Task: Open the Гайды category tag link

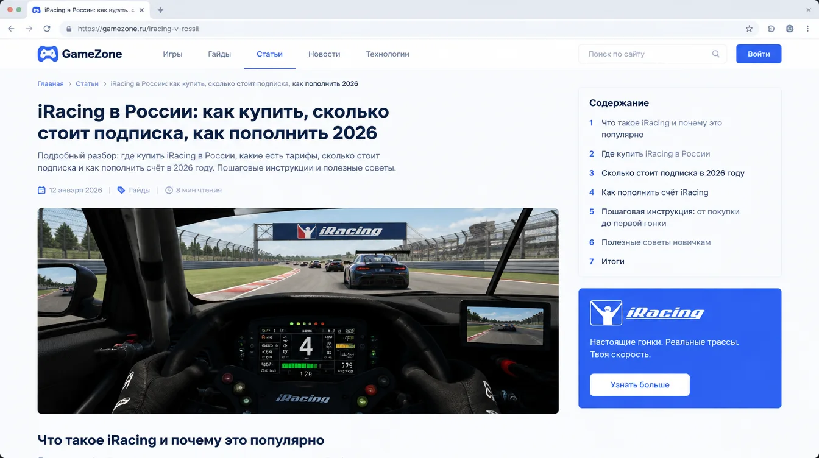Action: [140, 190]
